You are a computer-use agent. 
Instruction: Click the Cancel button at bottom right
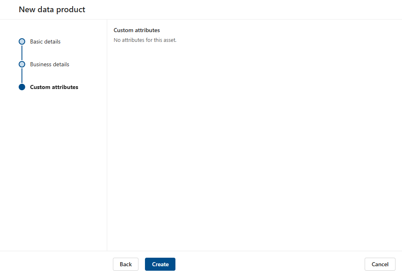[380, 264]
